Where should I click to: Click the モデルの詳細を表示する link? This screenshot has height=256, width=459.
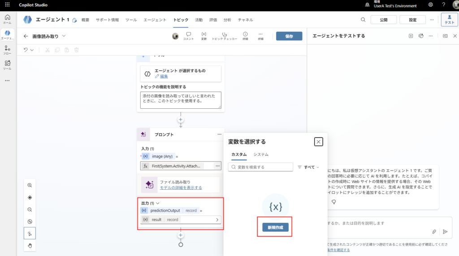(x=181, y=188)
